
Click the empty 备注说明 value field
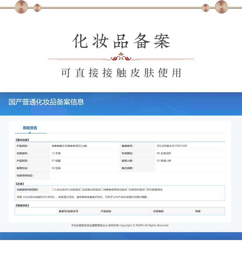coord(190,168)
